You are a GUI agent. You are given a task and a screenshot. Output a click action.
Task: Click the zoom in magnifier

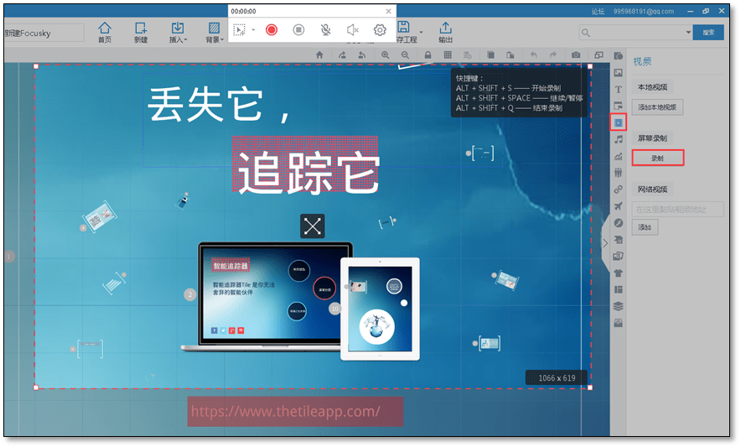coord(385,55)
